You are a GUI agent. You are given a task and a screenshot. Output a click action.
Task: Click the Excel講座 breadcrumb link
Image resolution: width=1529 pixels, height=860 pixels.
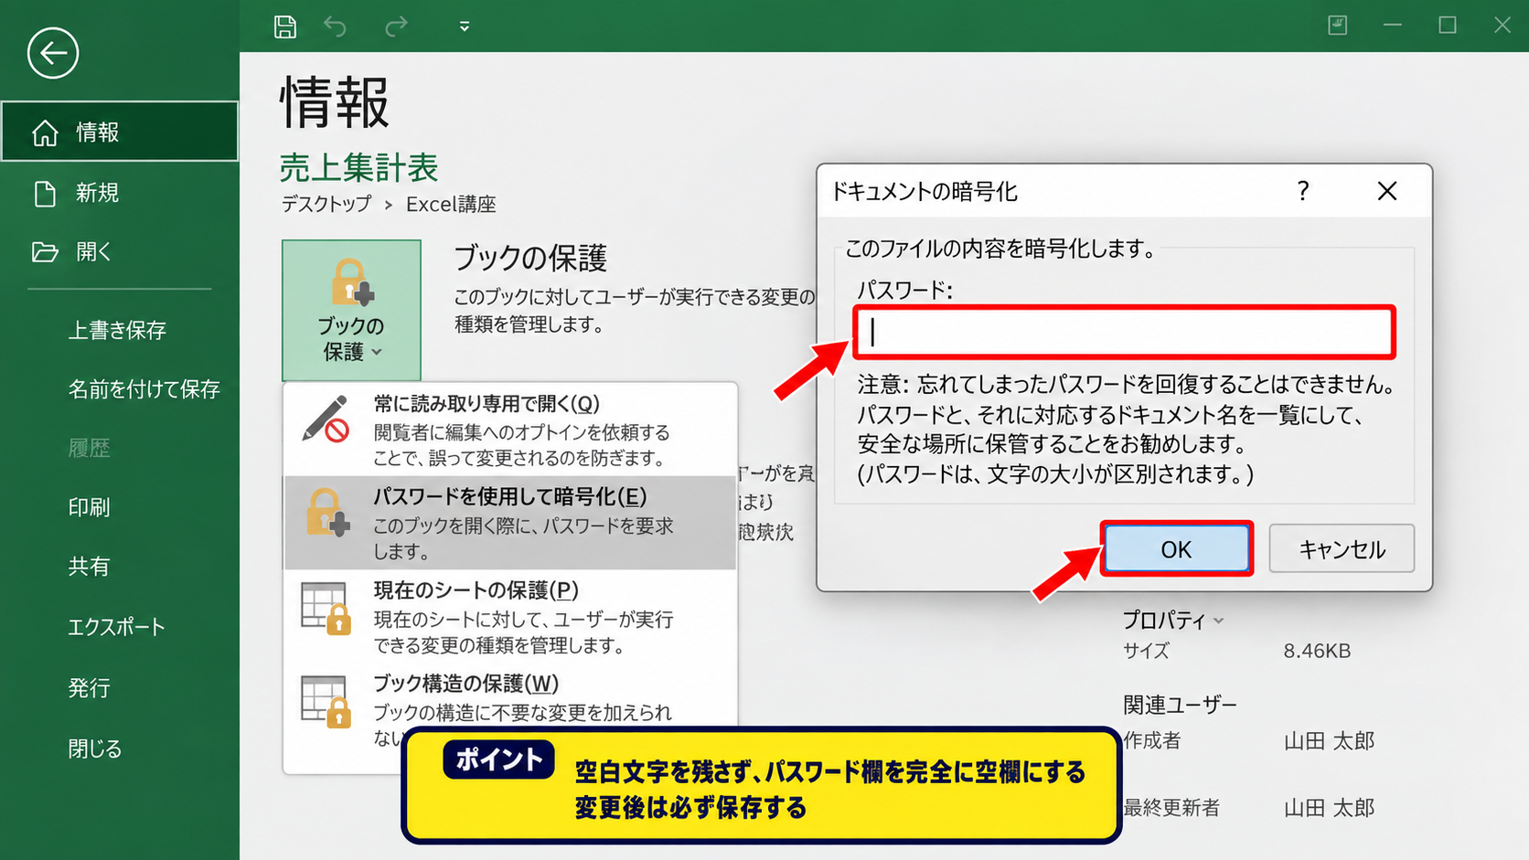coord(451,204)
